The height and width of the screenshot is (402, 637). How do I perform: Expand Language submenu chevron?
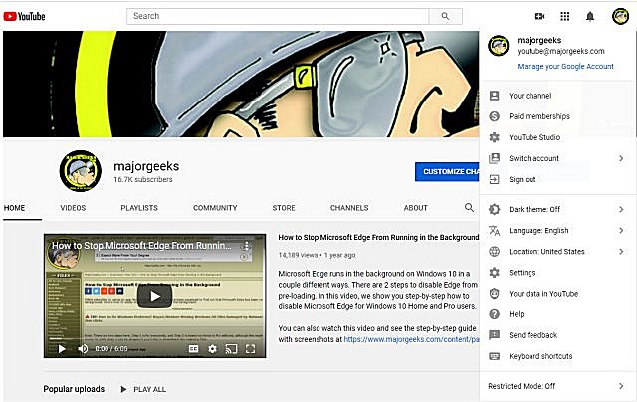pos(621,230)
